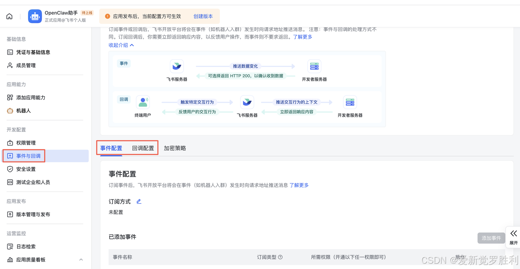The height and width of the screenshot is (269, 520).
Task: Collapse the 应用质量看板 chevron
Action: pyautogui.click(x=81, y=260)
